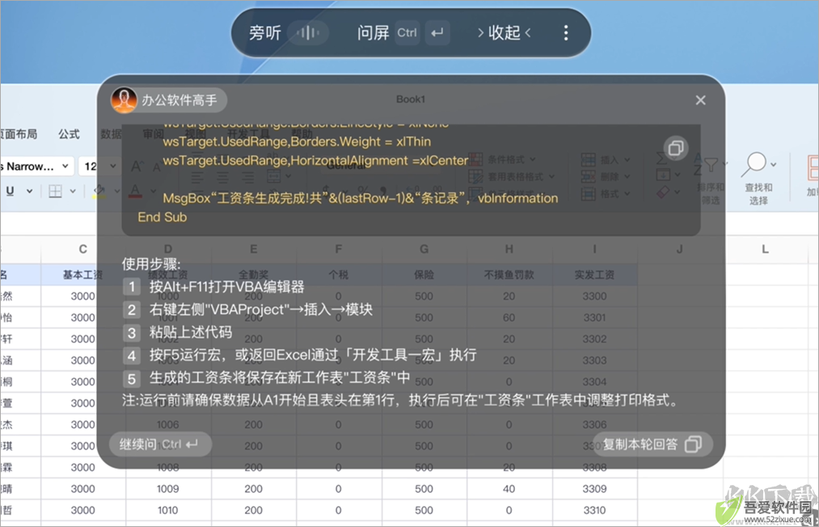819x527 pixels.
Task: Open the three-dot more options menu
Action: tap(566, 33)
